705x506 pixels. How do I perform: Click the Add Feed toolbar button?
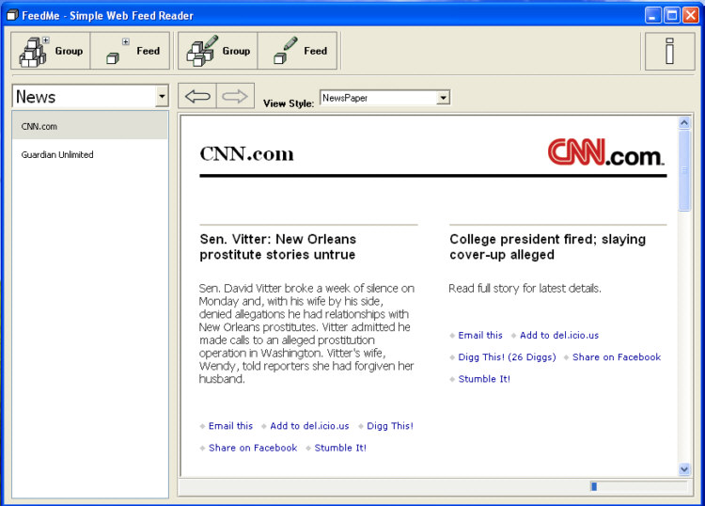pos(131,51)
